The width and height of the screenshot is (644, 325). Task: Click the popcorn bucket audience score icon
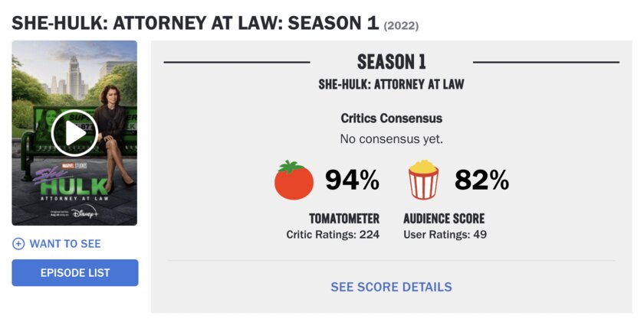pos(423,180)
